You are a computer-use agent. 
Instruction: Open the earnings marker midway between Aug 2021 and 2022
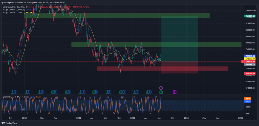click(x=67, y=92)
